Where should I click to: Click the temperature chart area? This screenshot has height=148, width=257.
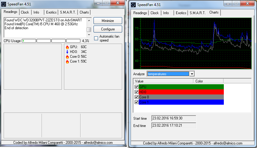(192, 44)
